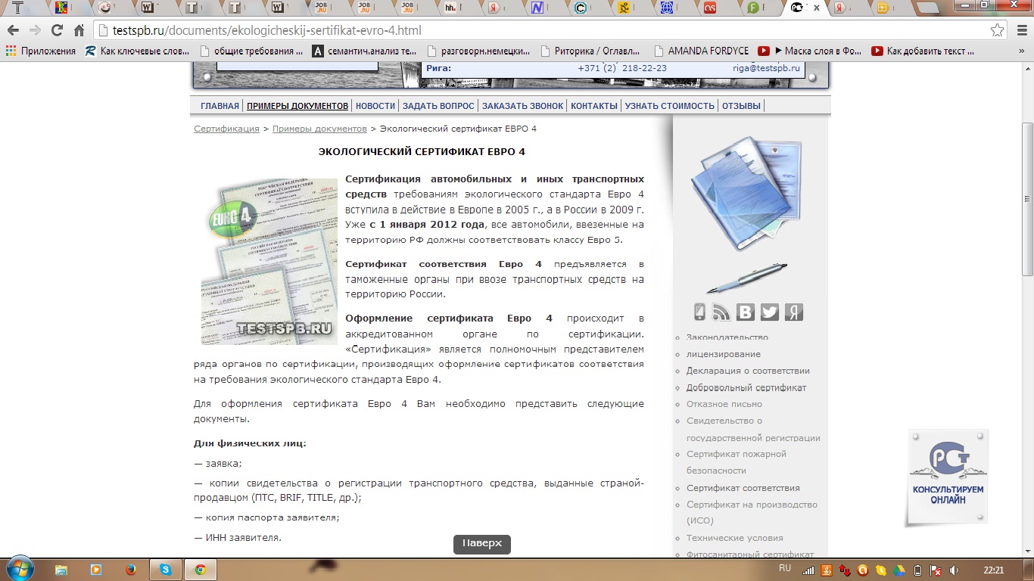Screen dimensions: 1034x581
Task: Click the network signal tray icon
Action: [808, 570]
